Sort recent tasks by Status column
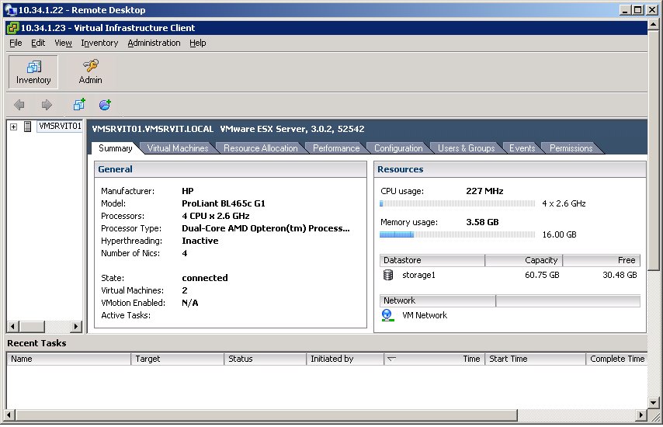 pos(265,359)
